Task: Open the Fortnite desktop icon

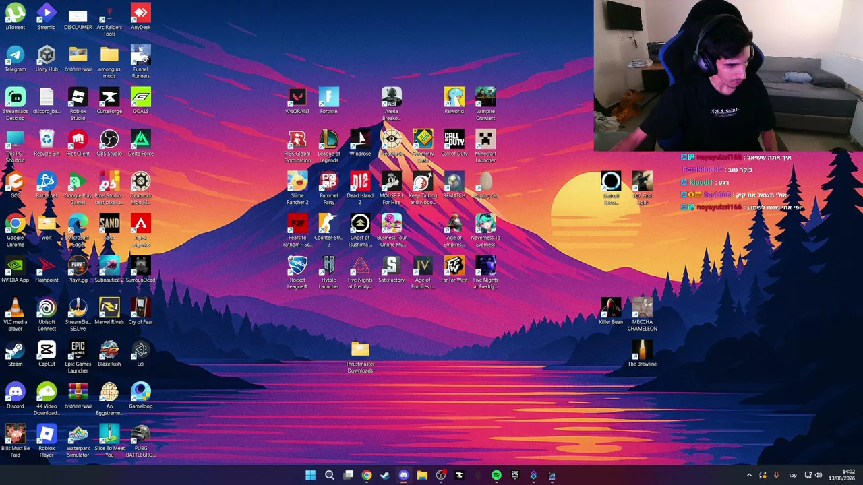Action: (x=328, y=101)
